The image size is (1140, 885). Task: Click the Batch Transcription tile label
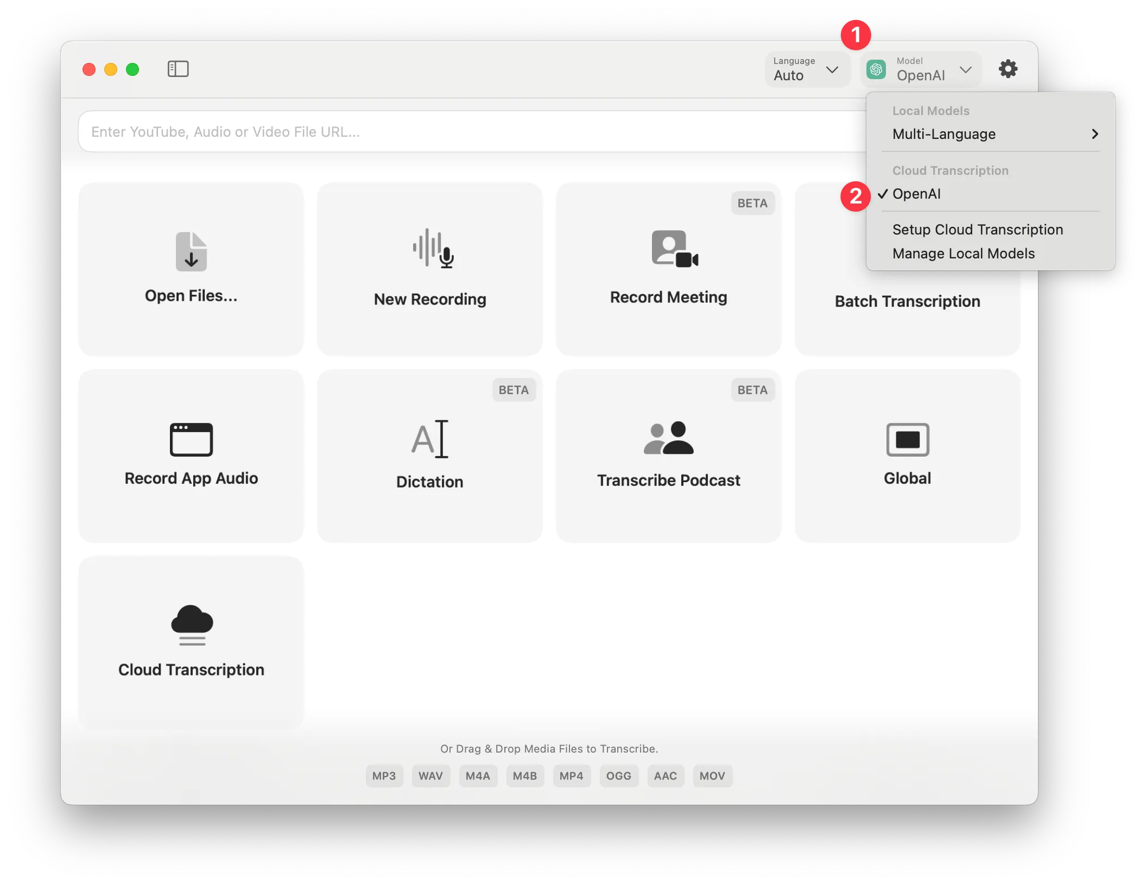click(907, 301)
